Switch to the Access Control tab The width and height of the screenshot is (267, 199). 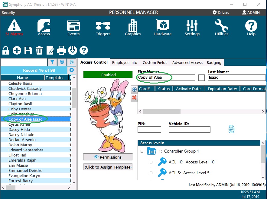click(x=94, y=62)
